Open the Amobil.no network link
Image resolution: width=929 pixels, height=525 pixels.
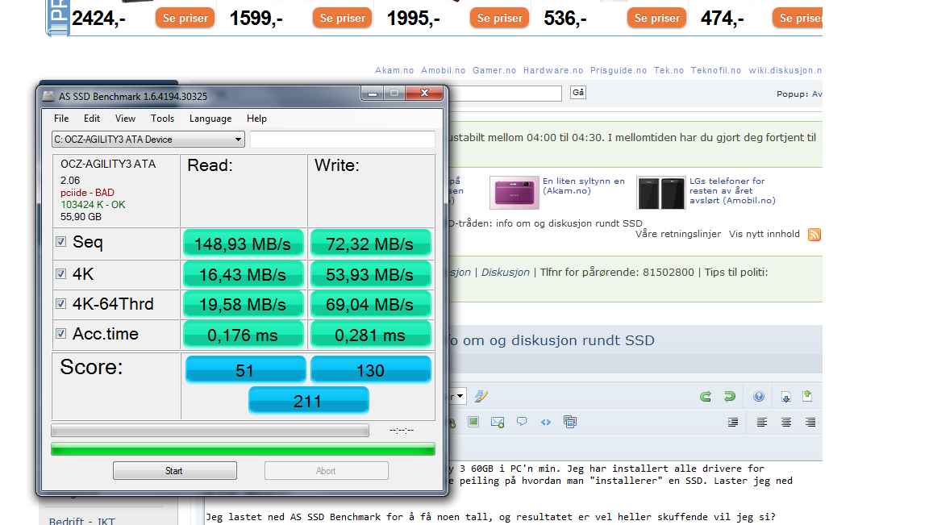tap(444, 70)
